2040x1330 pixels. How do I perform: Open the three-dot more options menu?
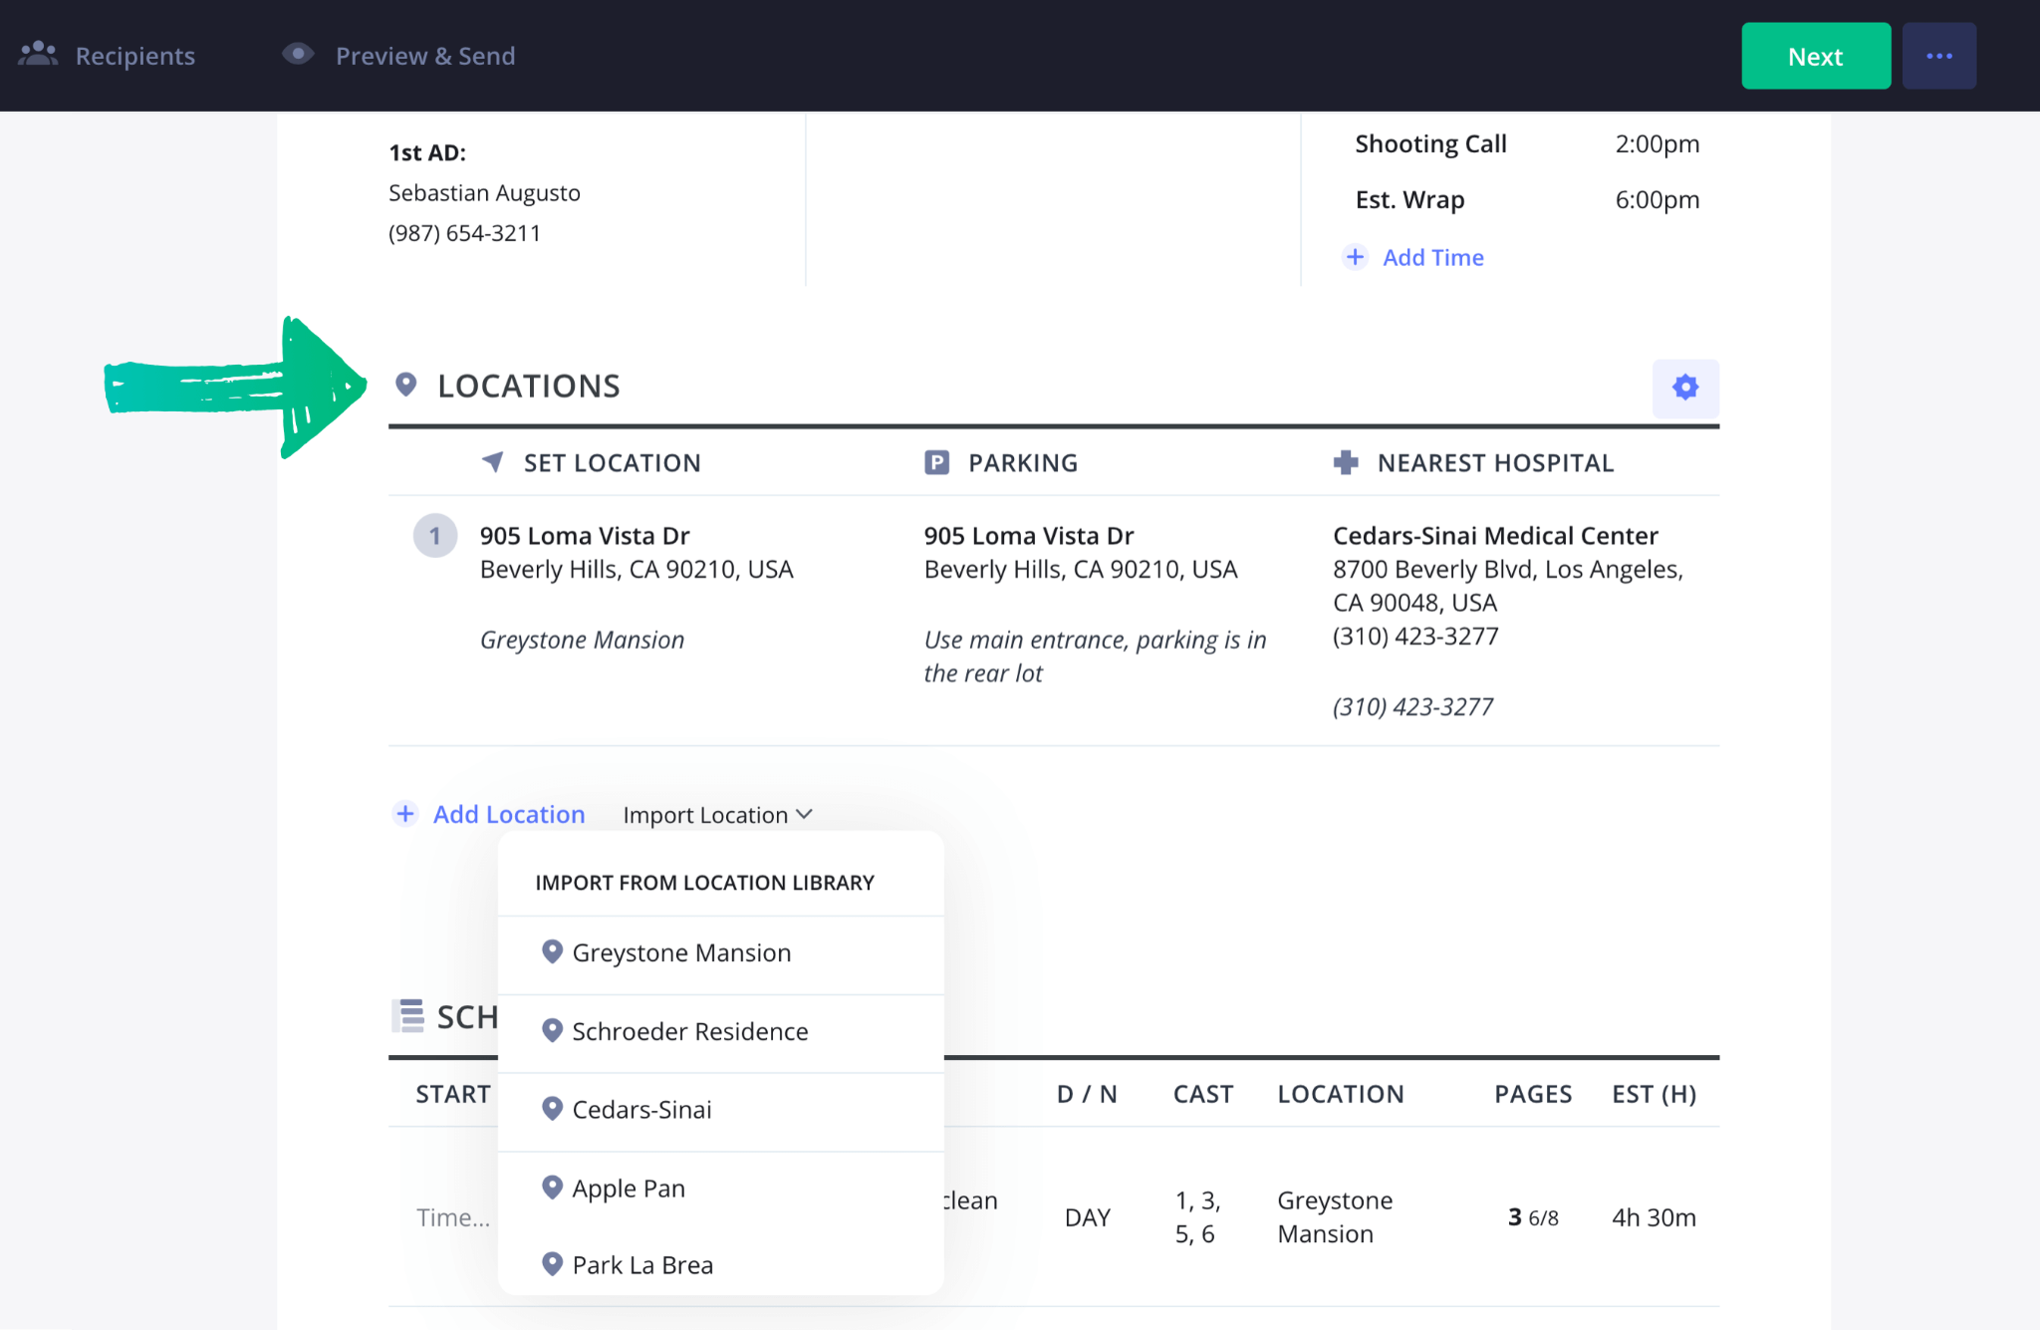[x=1938, y=56]
